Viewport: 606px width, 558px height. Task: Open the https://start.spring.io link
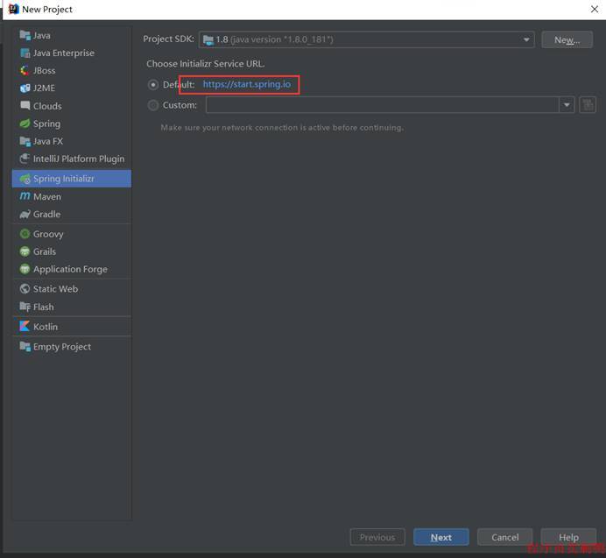pyautogui.click(x=247, y=84)
